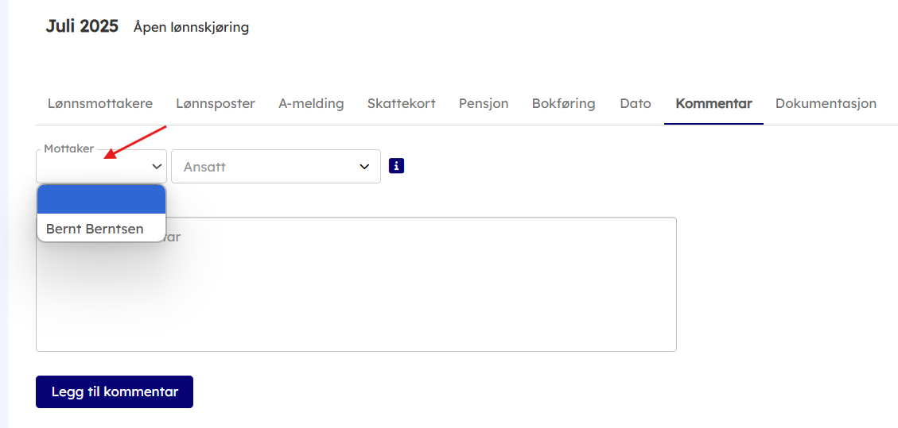
Task: Select the active Kommentar tab
Action: [713, 103]
